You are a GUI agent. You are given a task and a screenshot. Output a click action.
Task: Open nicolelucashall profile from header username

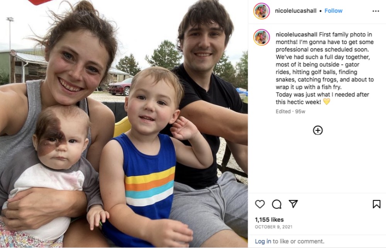point(295,11)
